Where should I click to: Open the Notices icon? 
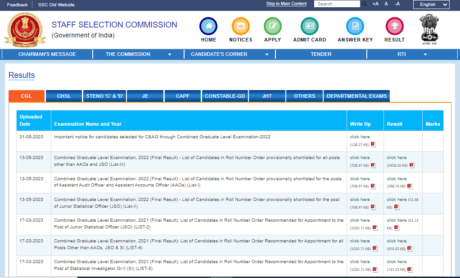click(240, 26)
